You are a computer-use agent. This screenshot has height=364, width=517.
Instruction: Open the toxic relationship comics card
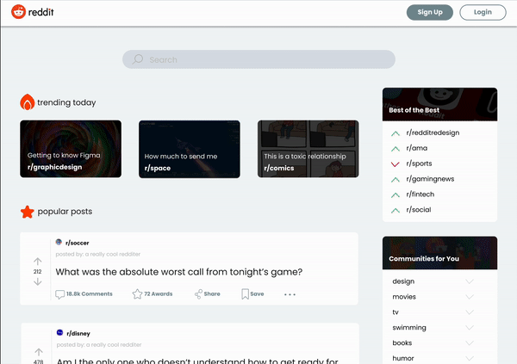point(308,149)
